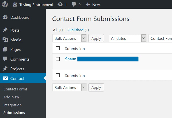Image resolution: width=172 pixels, height=118 pixels.
Task: Click the Pages icon in sidebar
Action: [5, 49]
